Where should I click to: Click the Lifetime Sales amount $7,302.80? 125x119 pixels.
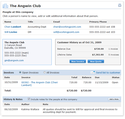click(98, 55)
